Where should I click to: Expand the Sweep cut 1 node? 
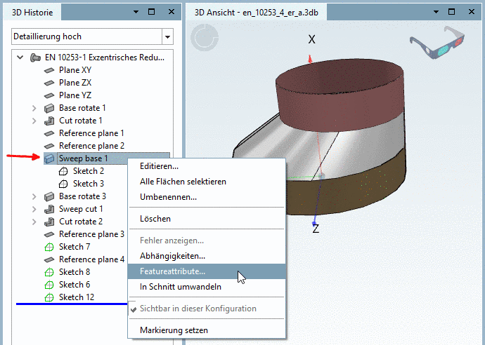click(34, 209)
